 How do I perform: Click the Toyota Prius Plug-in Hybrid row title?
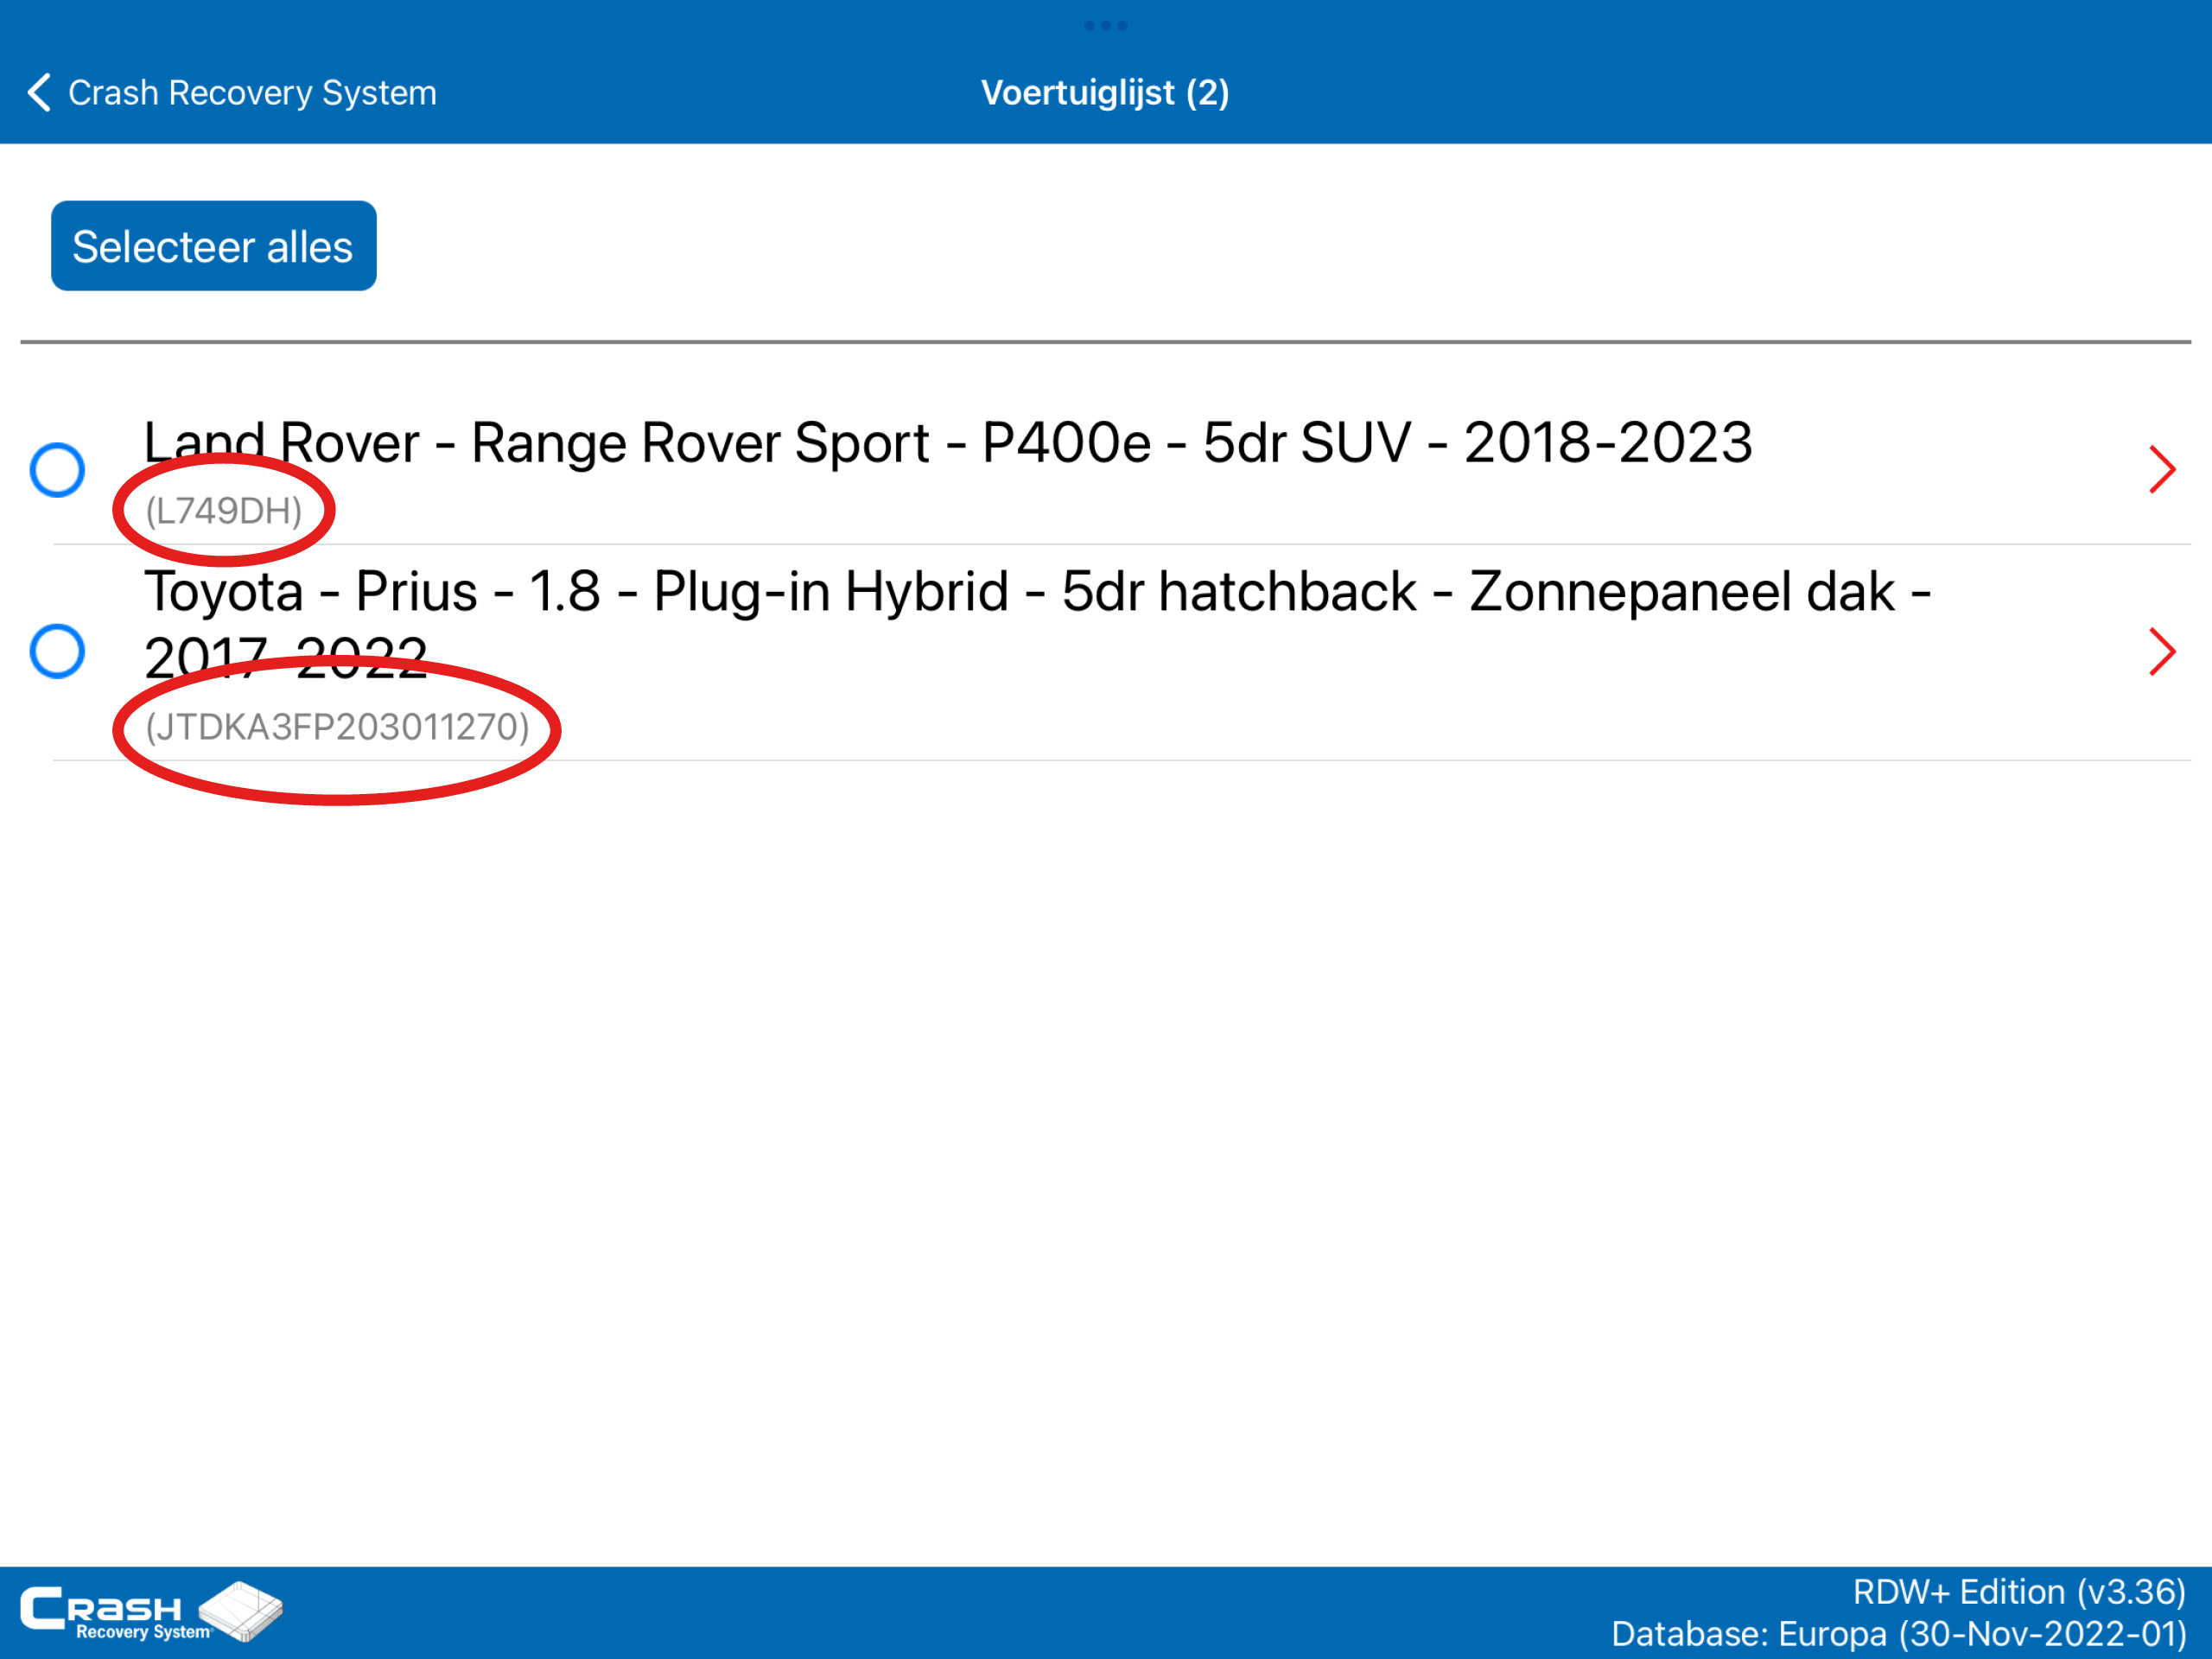(x=1037, y=624)
